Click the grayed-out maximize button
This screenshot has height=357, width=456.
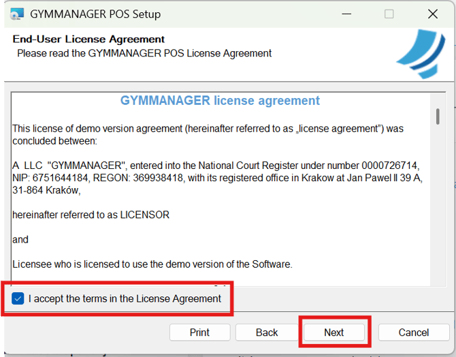pos(389,14)
